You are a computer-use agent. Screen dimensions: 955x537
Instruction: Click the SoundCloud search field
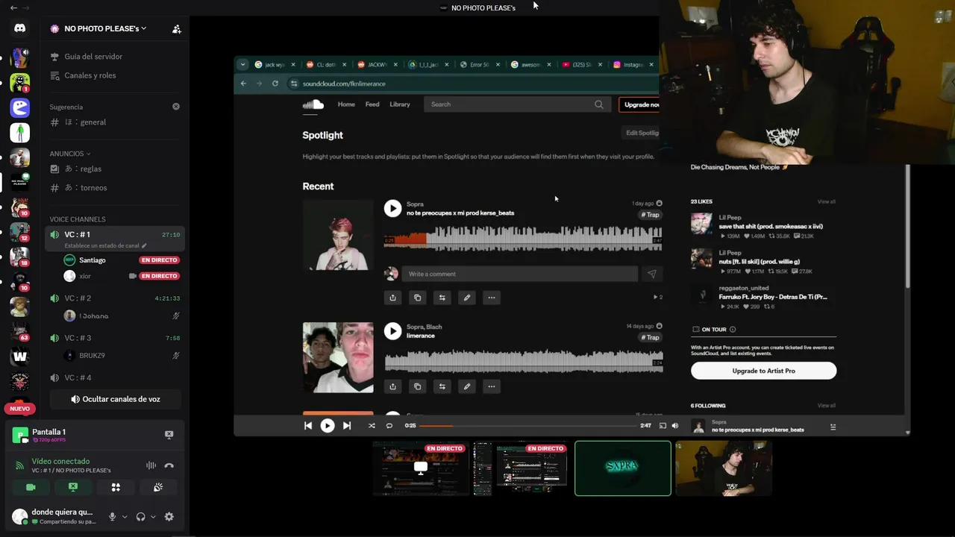click(x=516, y=104)
